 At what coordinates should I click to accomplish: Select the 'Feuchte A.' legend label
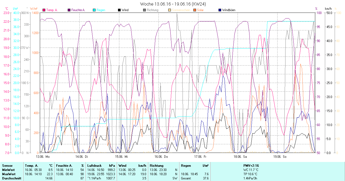(x=78, y=10)
